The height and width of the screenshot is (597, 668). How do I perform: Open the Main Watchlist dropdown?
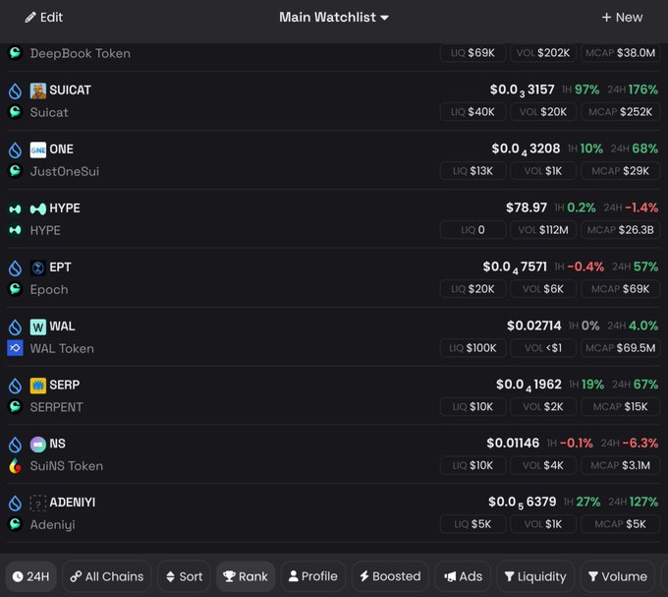click(x=334, y=18)
